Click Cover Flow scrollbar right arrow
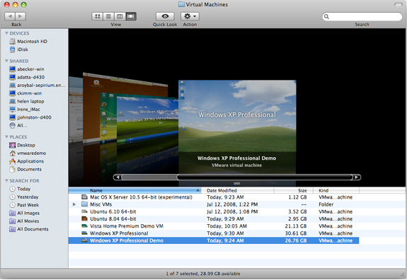 pyautogui.click(x=357, y=177)
